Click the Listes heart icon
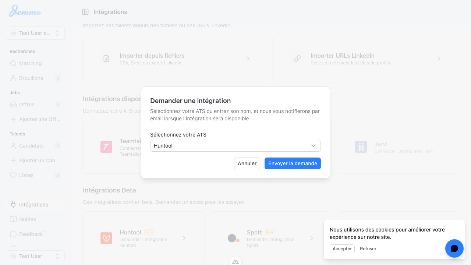The width and height of the screenshot is (471, 265). click(x=13, y=175)
